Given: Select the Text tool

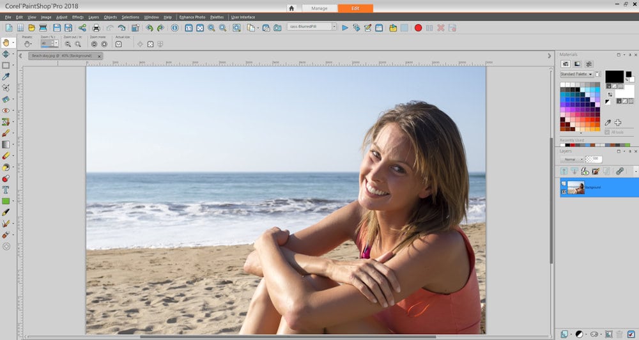Looking at the screenshot, I should [x=6, y=190].
